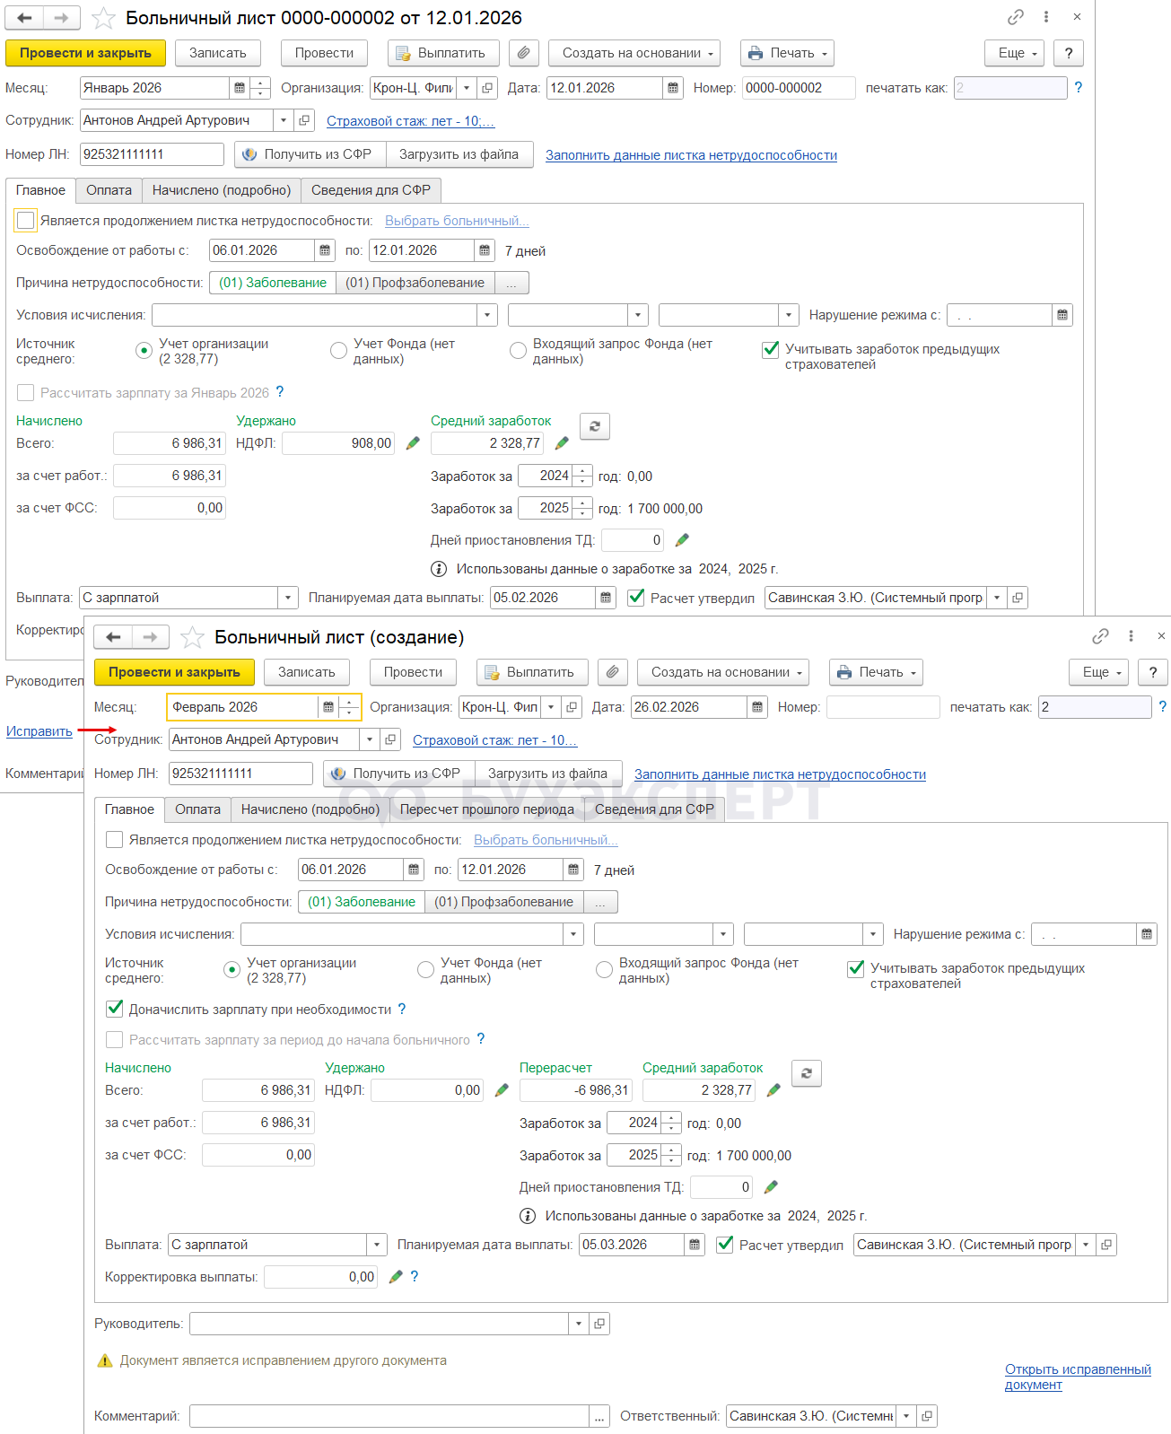Open help for Месяц field in creation window
Image resolution: width=1171 pixels, height=1434 pixels.
pyautogui.click(x=1162, y=707)
